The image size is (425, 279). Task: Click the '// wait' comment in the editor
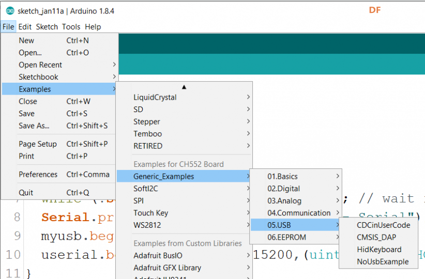click(387, 198)
